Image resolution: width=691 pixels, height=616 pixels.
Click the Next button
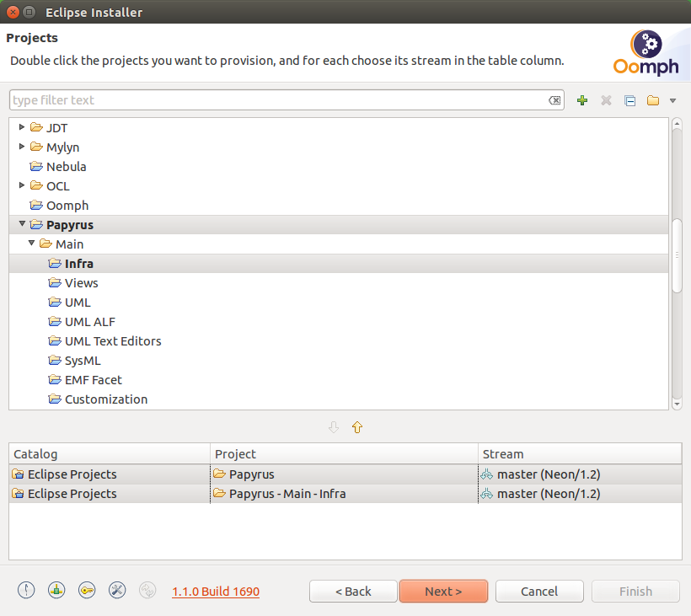443,592
